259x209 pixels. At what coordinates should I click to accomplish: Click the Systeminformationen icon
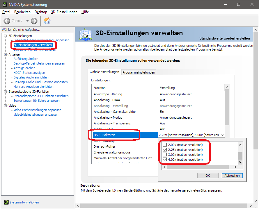pyautogui.click(x=6, y=202)
